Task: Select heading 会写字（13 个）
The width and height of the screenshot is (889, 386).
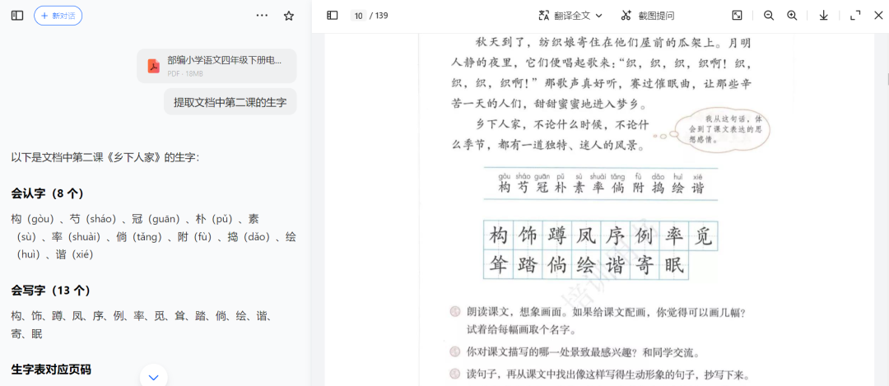Action: (50, 291)
